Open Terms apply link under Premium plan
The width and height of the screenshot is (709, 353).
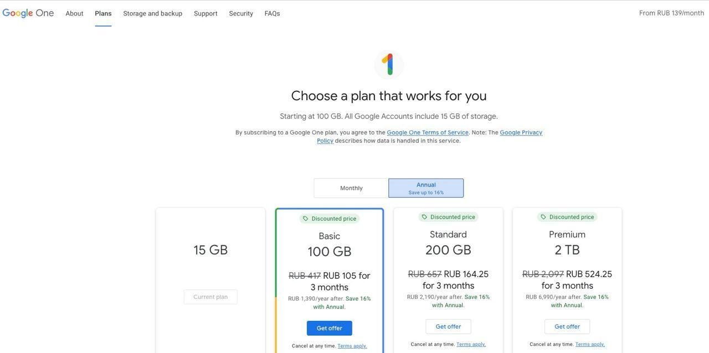590,344
